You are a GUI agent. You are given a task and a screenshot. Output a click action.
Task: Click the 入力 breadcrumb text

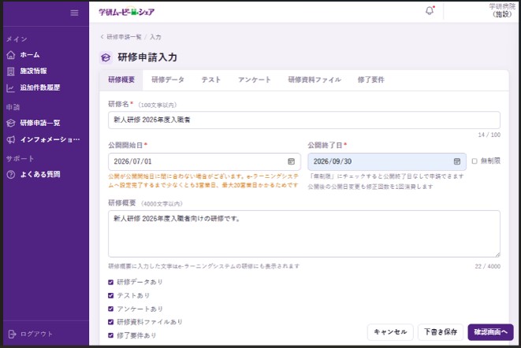(x=155, y=37)
